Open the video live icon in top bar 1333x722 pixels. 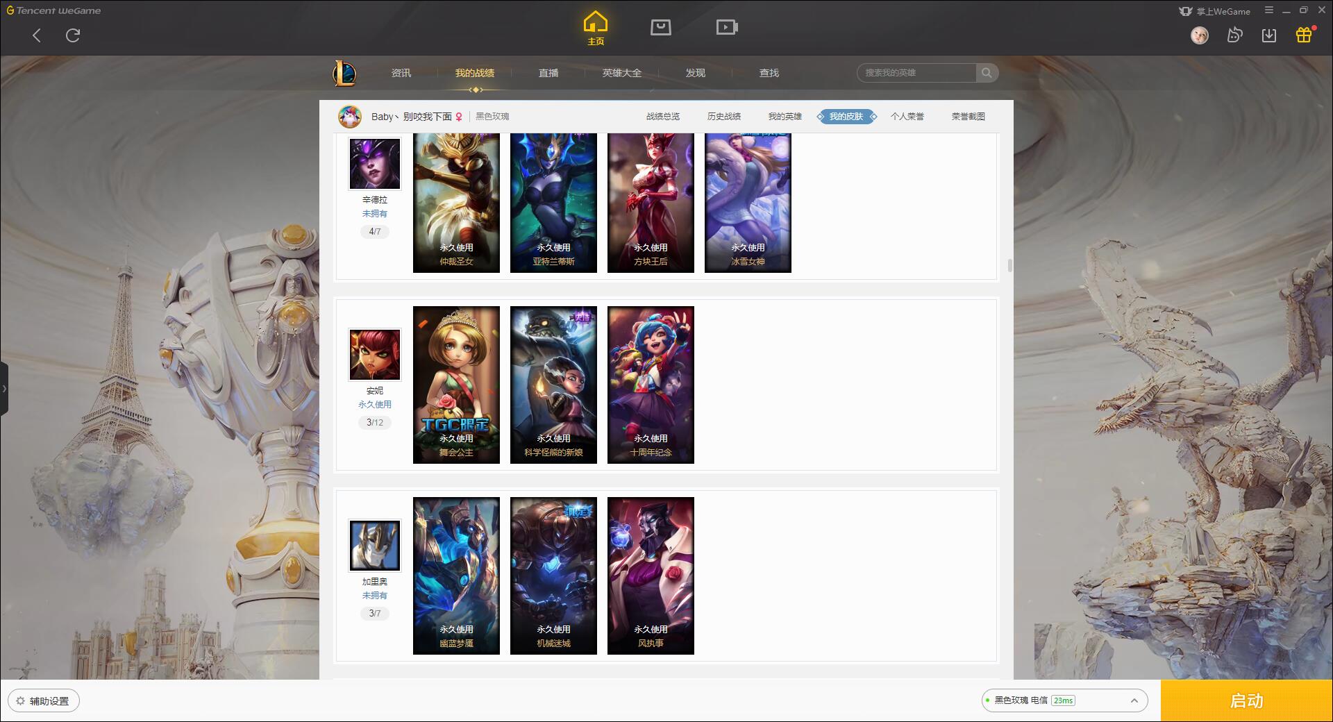[727, 27]
